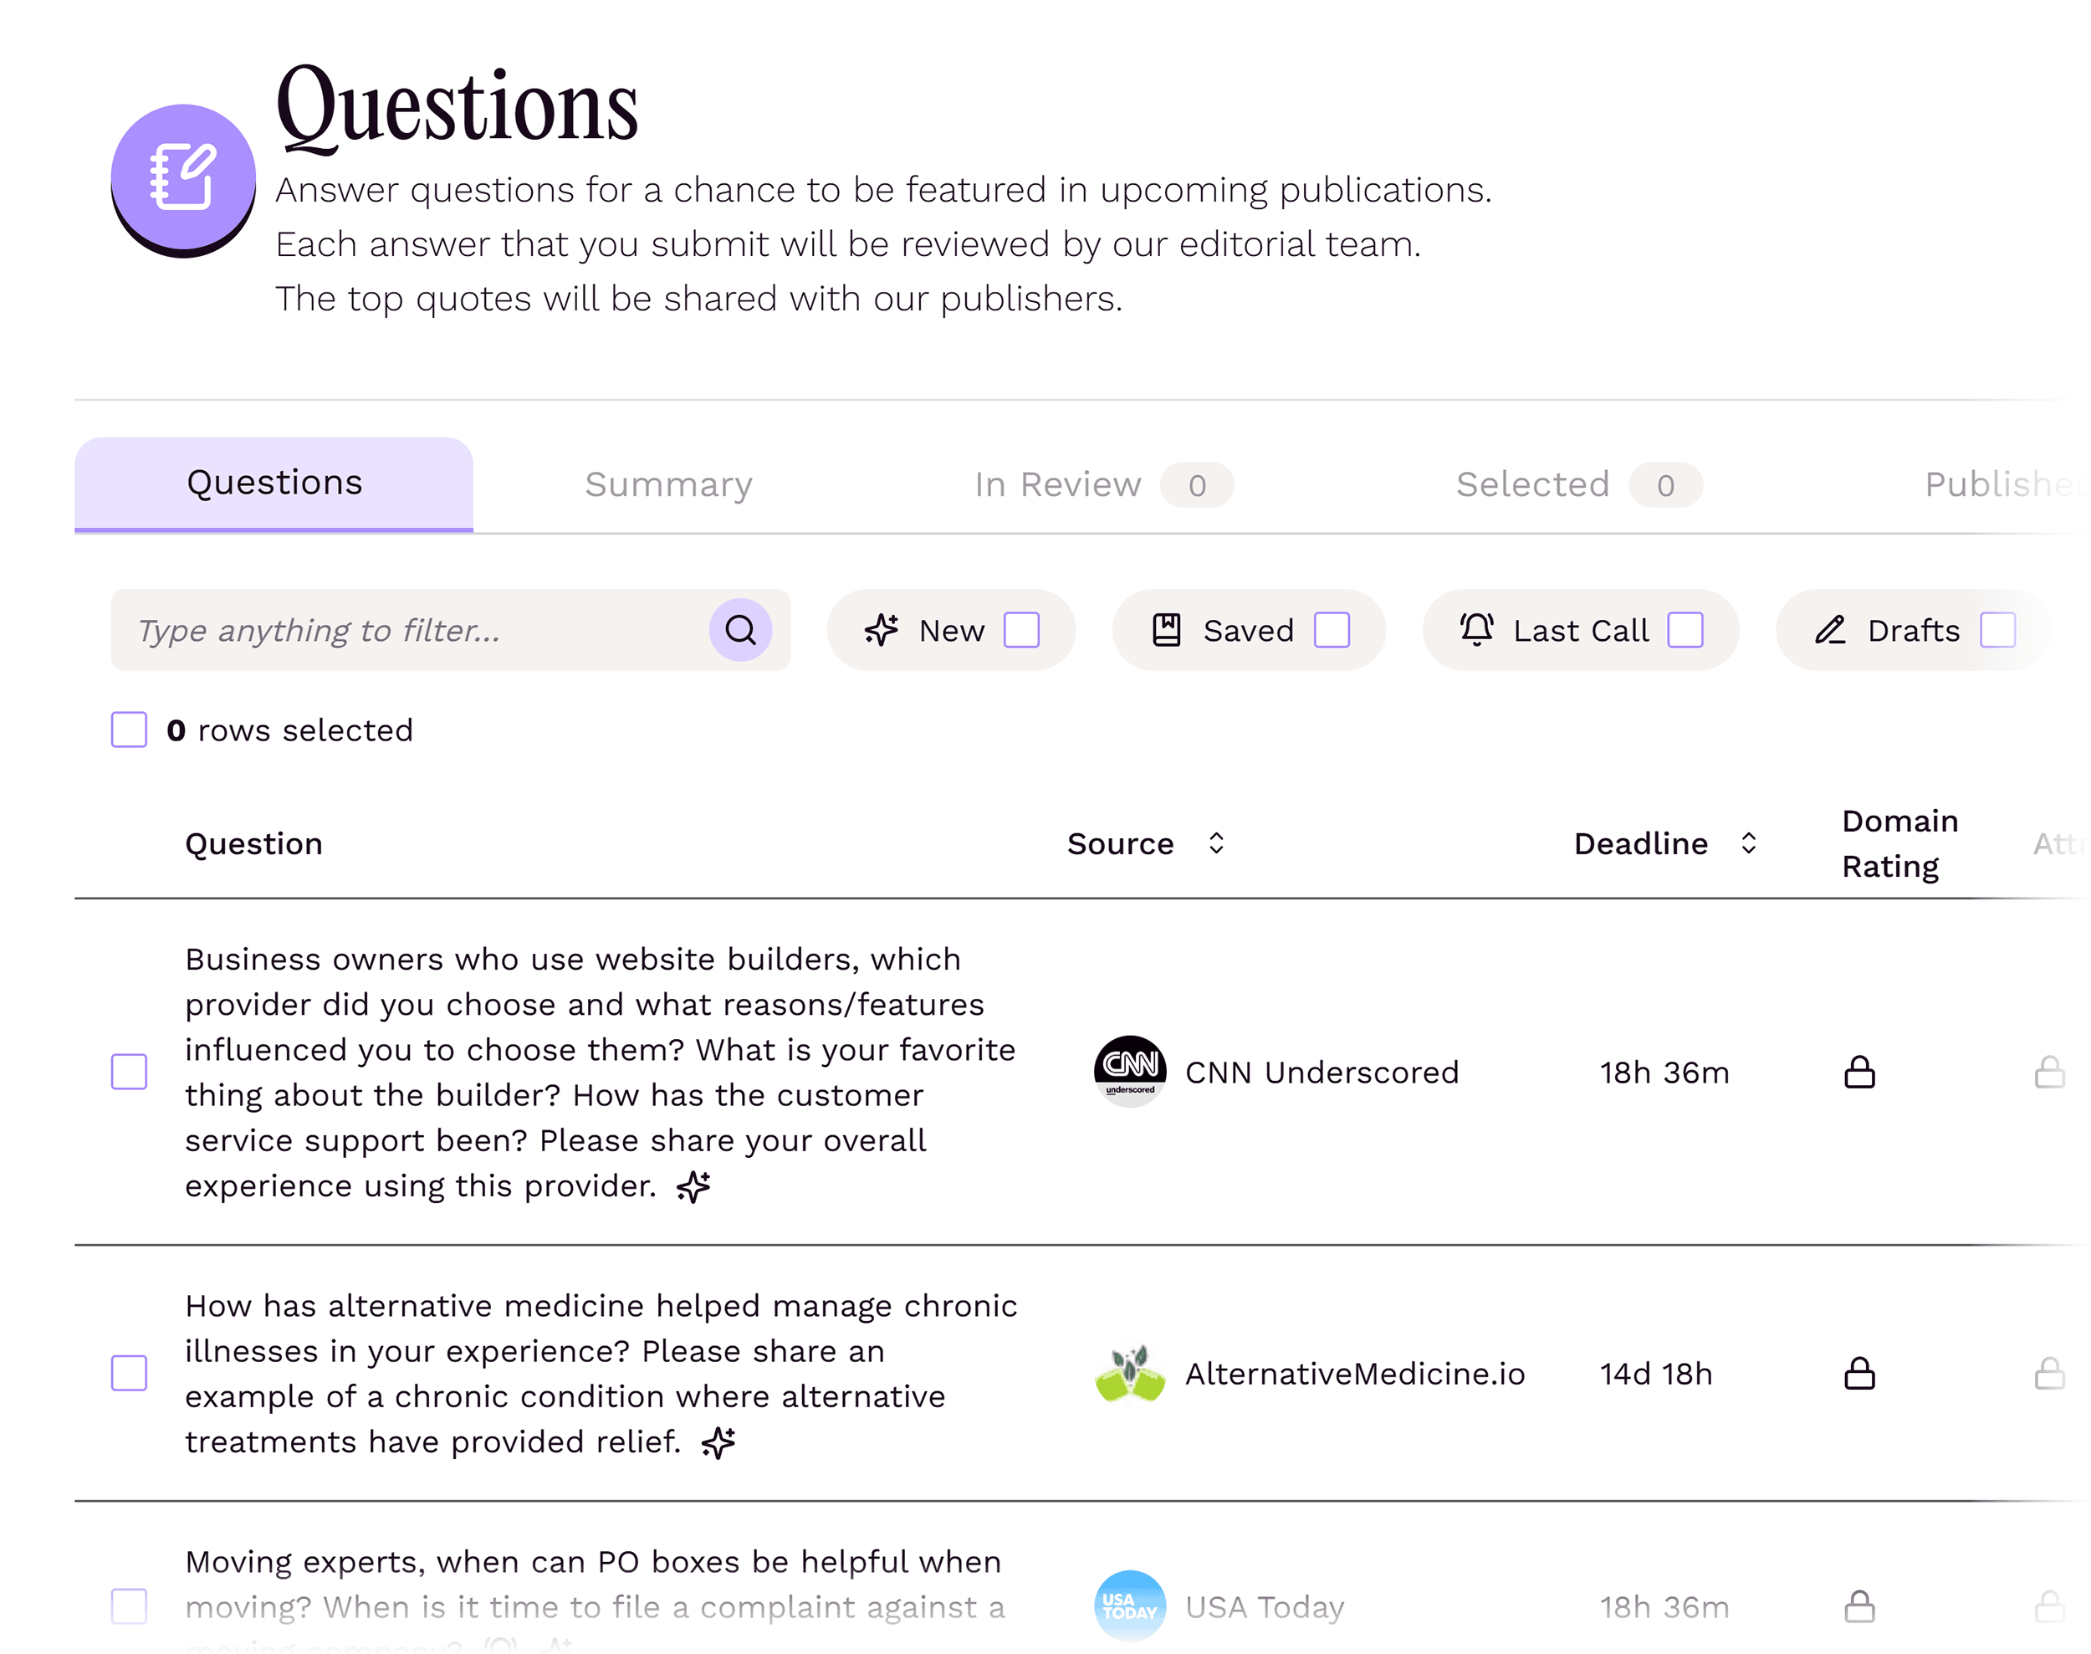The image size is (2091, 1654).
Task: Open the In Review tab
Action: [x=1056, y=484]
